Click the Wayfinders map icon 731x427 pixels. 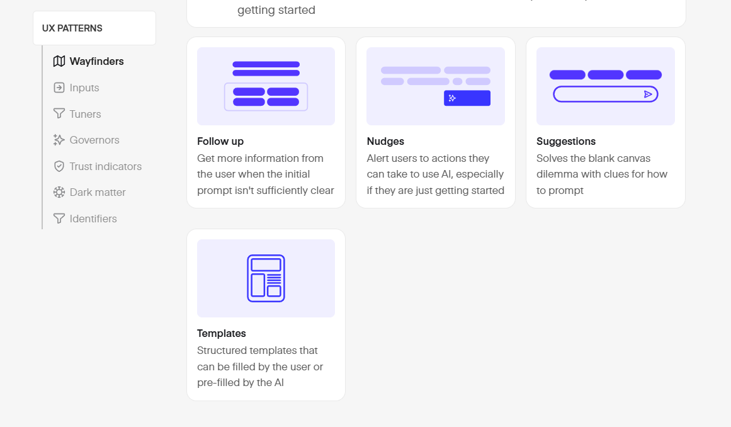[59, 61]
